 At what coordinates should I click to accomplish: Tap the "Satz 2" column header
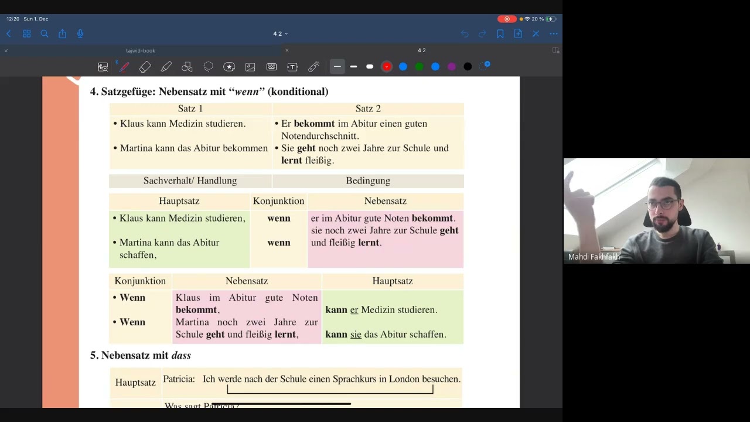pyautogui.click(x=368, y=108)
